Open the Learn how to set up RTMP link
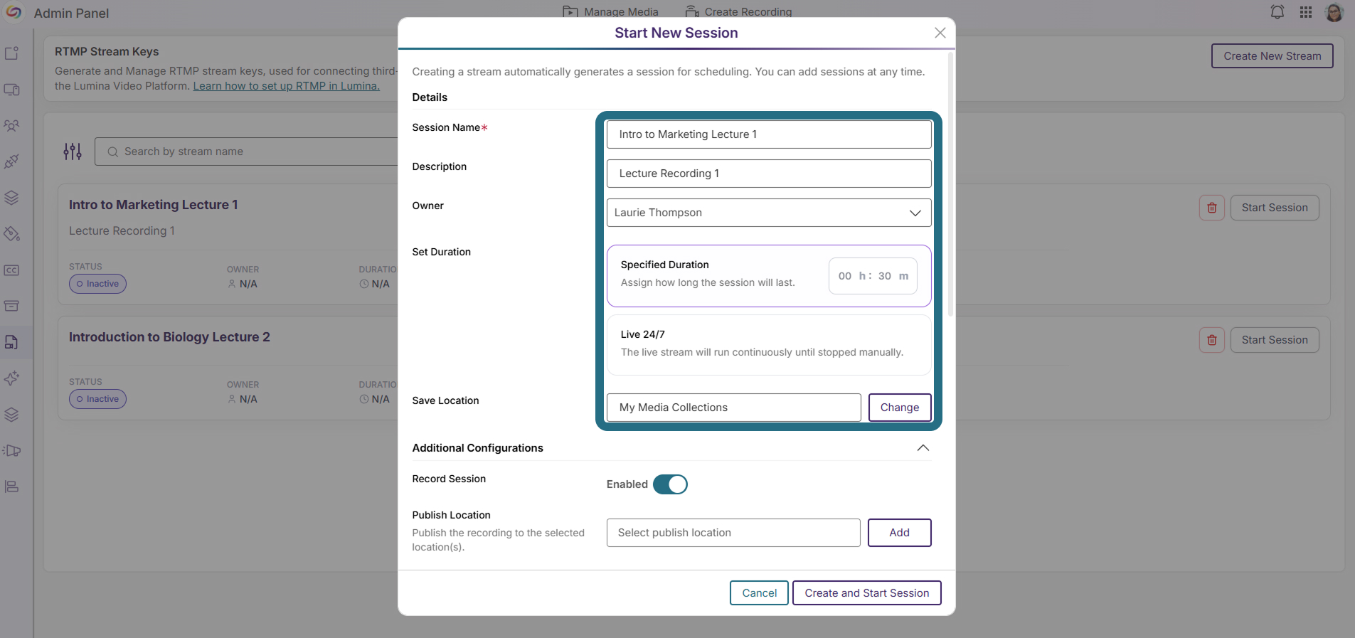The width and height of the screenshot is (1355, 638). pyautogui.click(x=287, y=86)
